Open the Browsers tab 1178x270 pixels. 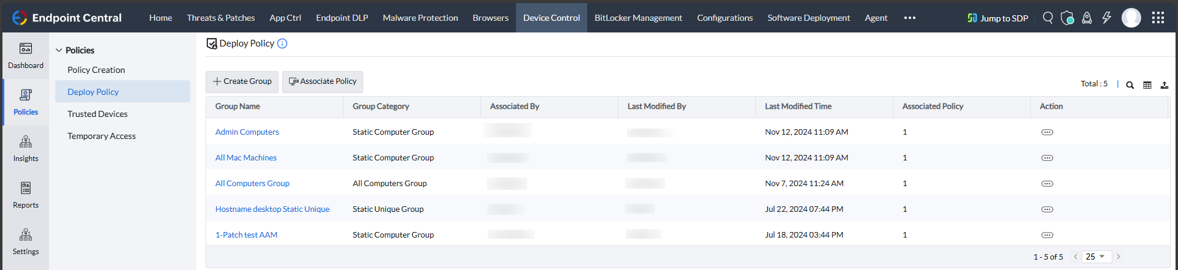pyautogui.click(x=490, y=18)
